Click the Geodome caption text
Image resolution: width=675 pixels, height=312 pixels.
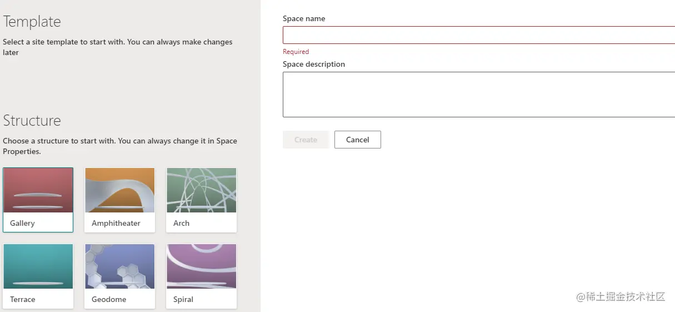109,299
